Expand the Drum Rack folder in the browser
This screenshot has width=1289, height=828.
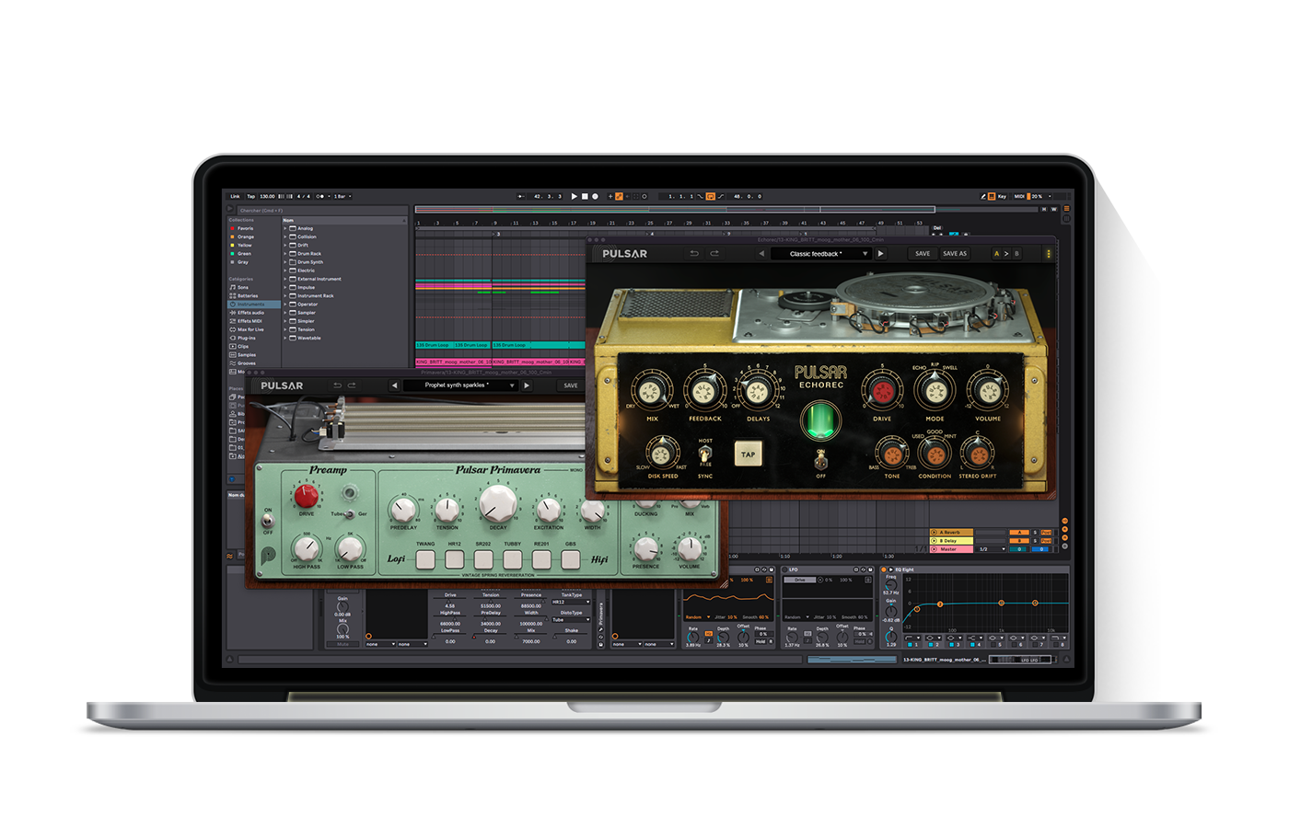click(285, 254)
